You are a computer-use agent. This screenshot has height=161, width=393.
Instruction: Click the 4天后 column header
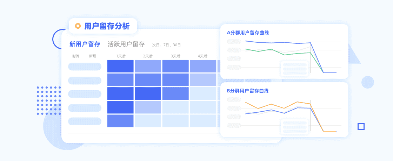click(x=202, y=56)
